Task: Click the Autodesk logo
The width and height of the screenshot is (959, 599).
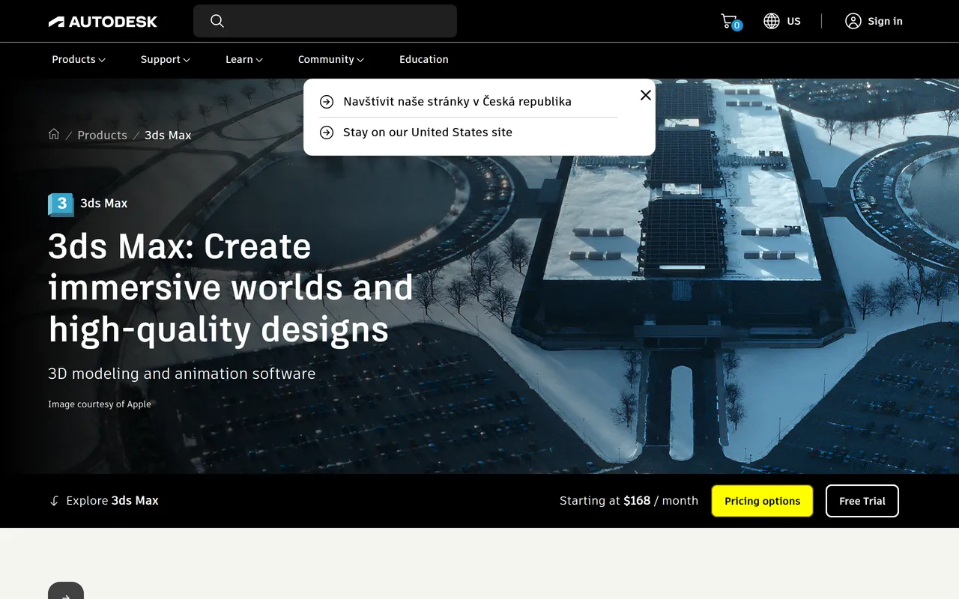Action: point(103,22)
